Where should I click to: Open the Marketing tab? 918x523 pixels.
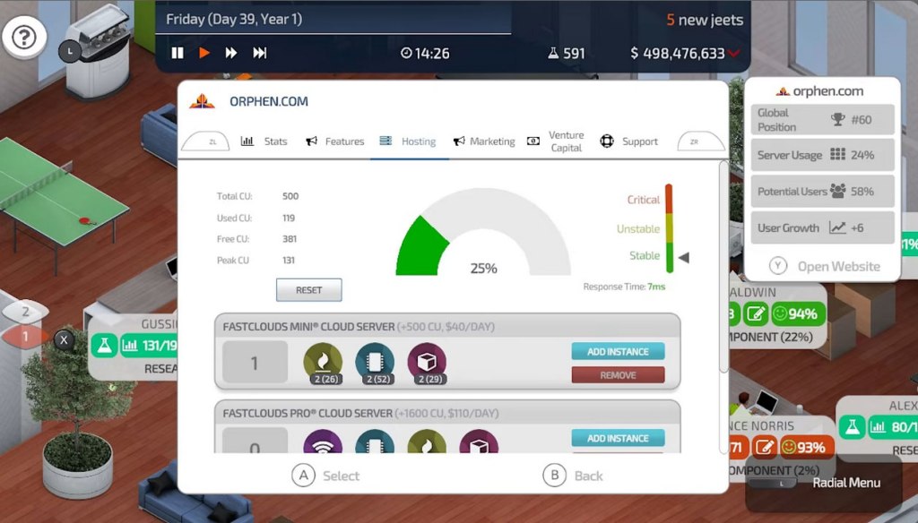tap(484, 141)
